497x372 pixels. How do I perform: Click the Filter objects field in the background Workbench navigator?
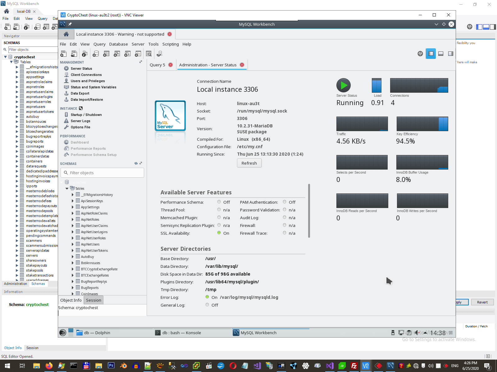(x=33, y=50)
